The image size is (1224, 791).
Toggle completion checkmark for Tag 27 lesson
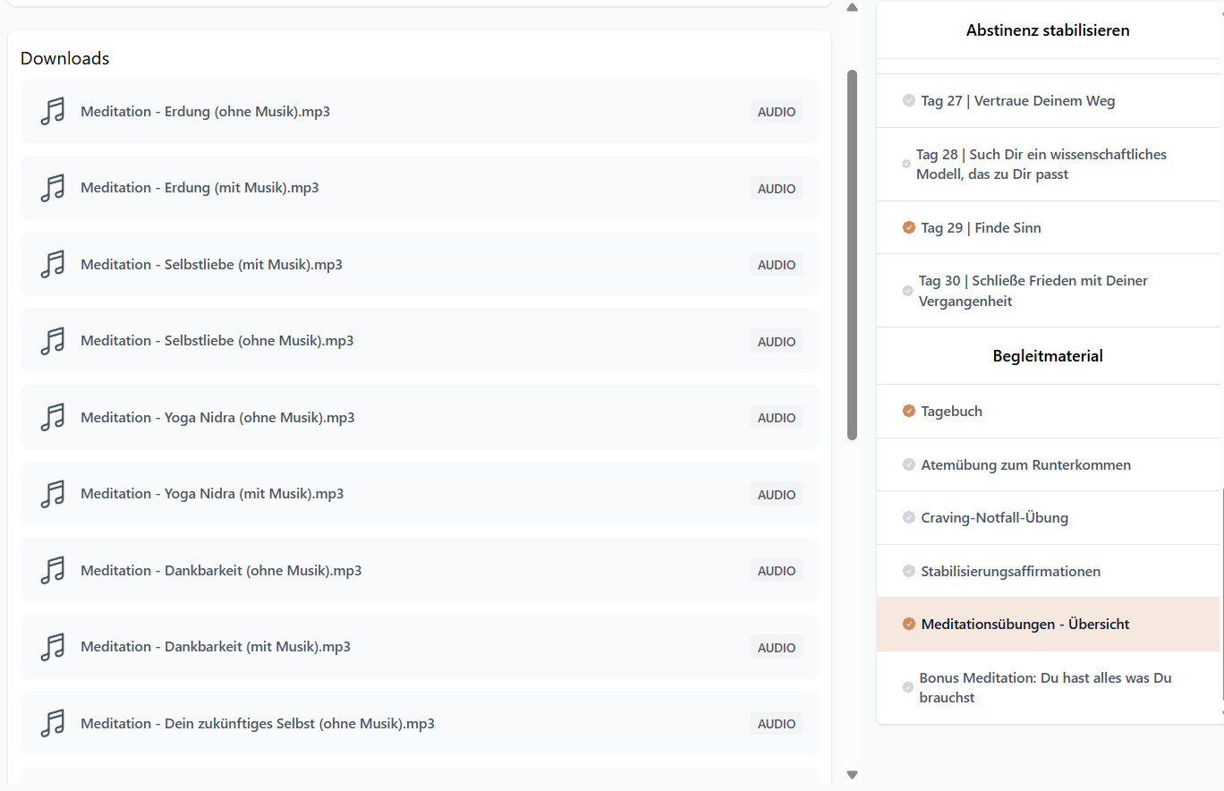pyautogui.click(x=909, y=101)
